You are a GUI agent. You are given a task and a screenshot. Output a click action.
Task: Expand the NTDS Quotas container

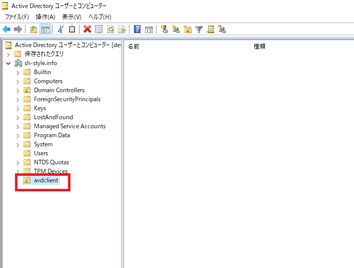18,163
